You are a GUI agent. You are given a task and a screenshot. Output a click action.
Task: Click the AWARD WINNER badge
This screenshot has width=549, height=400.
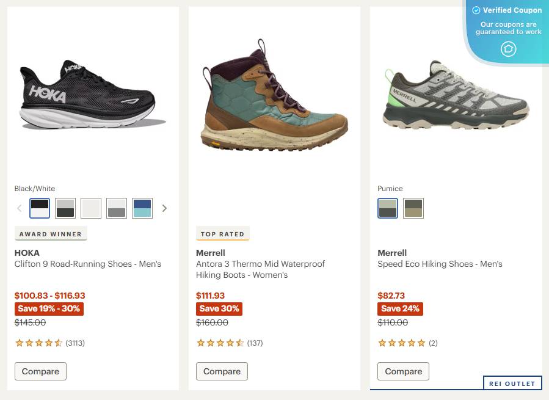[51, 233]
